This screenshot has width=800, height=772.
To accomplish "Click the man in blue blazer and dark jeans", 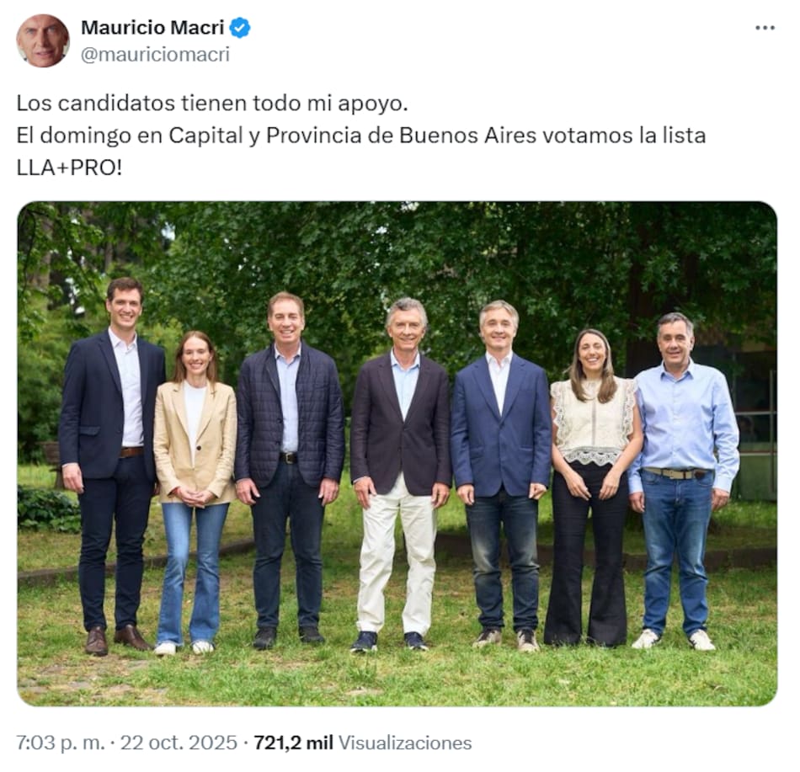I will pyautogui.click(x=501, y=474).
